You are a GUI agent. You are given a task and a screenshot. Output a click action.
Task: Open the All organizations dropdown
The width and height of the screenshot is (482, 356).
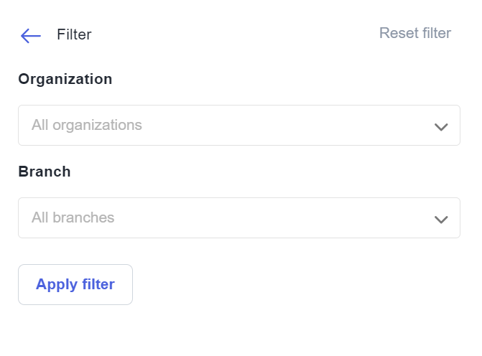coord(238,126)
